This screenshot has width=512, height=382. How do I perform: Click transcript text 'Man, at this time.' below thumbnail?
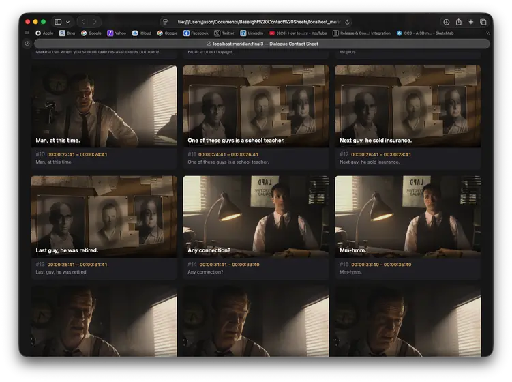[54, 162]
